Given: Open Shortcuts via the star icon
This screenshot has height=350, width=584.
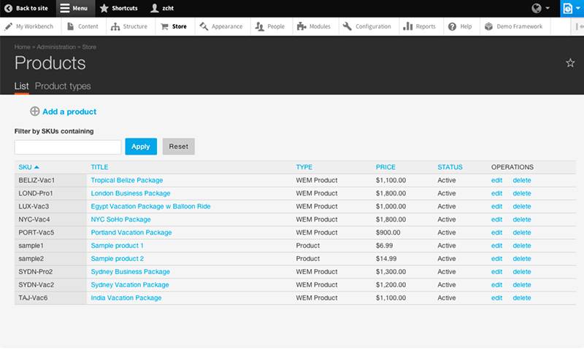Looking at the screenshot, I should click(x=104, y=8).
